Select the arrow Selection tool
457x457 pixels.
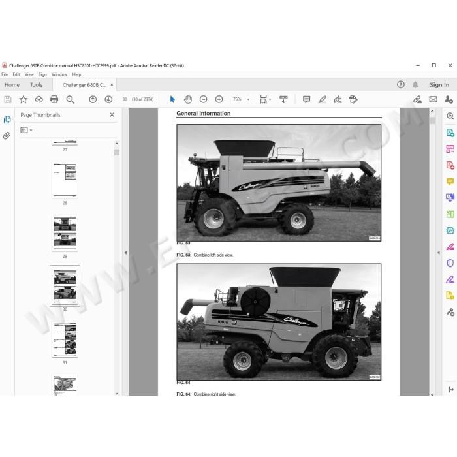(x=172, y=99)
